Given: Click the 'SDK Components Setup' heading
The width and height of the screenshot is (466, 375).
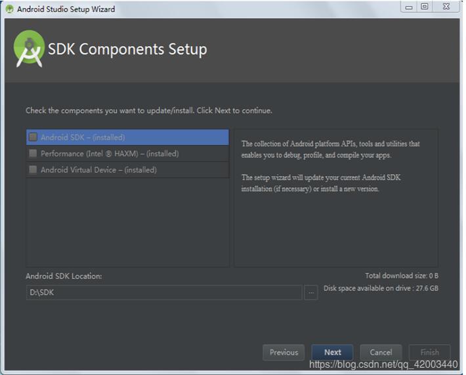Looking at the screenshot, I should [x=127, y=49].
